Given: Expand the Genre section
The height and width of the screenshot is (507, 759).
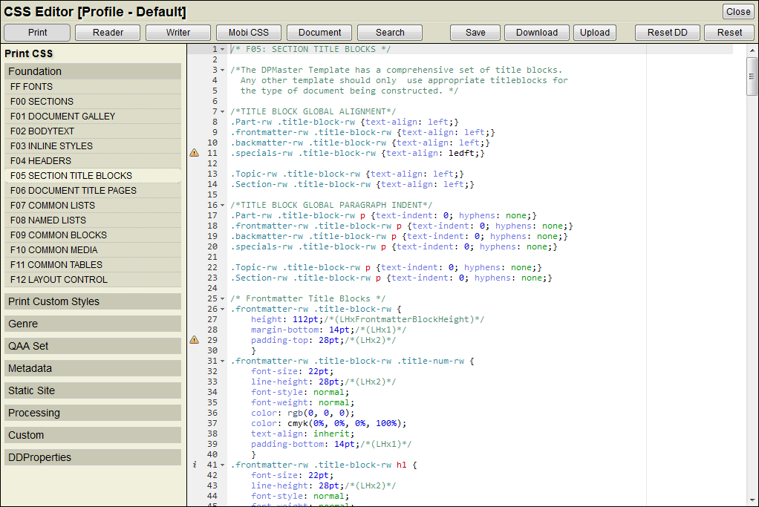Looking at the screenshot, I should [93, 324].
